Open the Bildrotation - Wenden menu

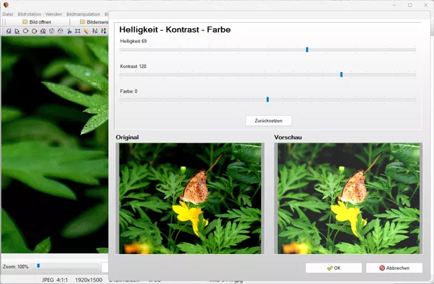(39, 14)
